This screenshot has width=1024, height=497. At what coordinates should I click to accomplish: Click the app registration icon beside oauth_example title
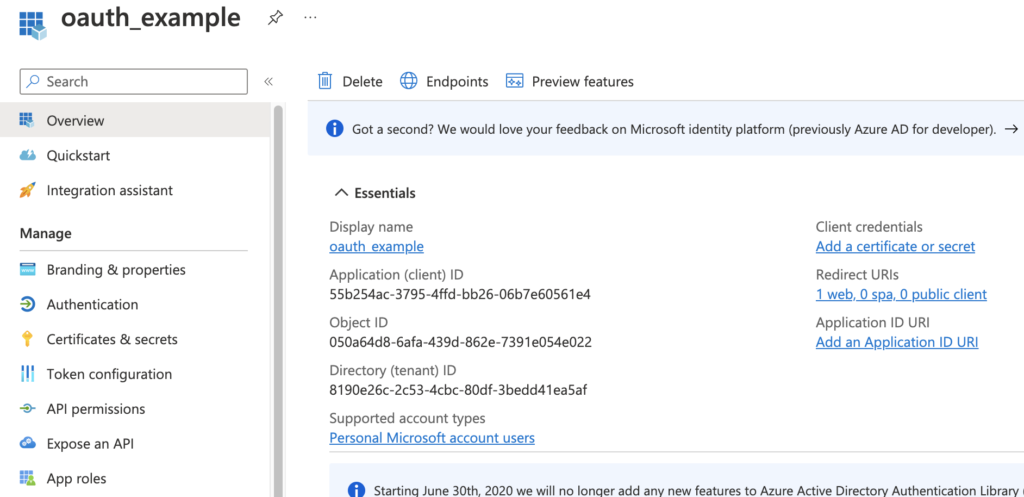tap(33, 25)
